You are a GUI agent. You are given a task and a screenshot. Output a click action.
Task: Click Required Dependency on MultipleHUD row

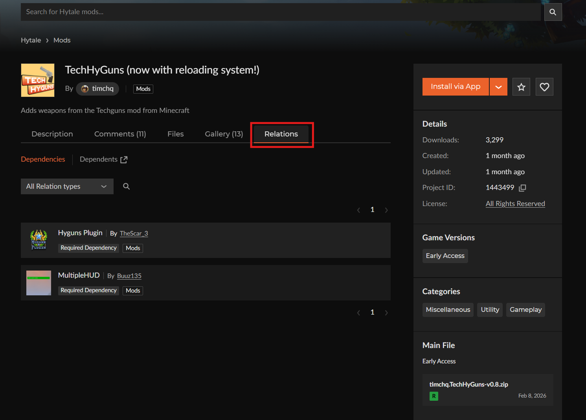point(88,290)
